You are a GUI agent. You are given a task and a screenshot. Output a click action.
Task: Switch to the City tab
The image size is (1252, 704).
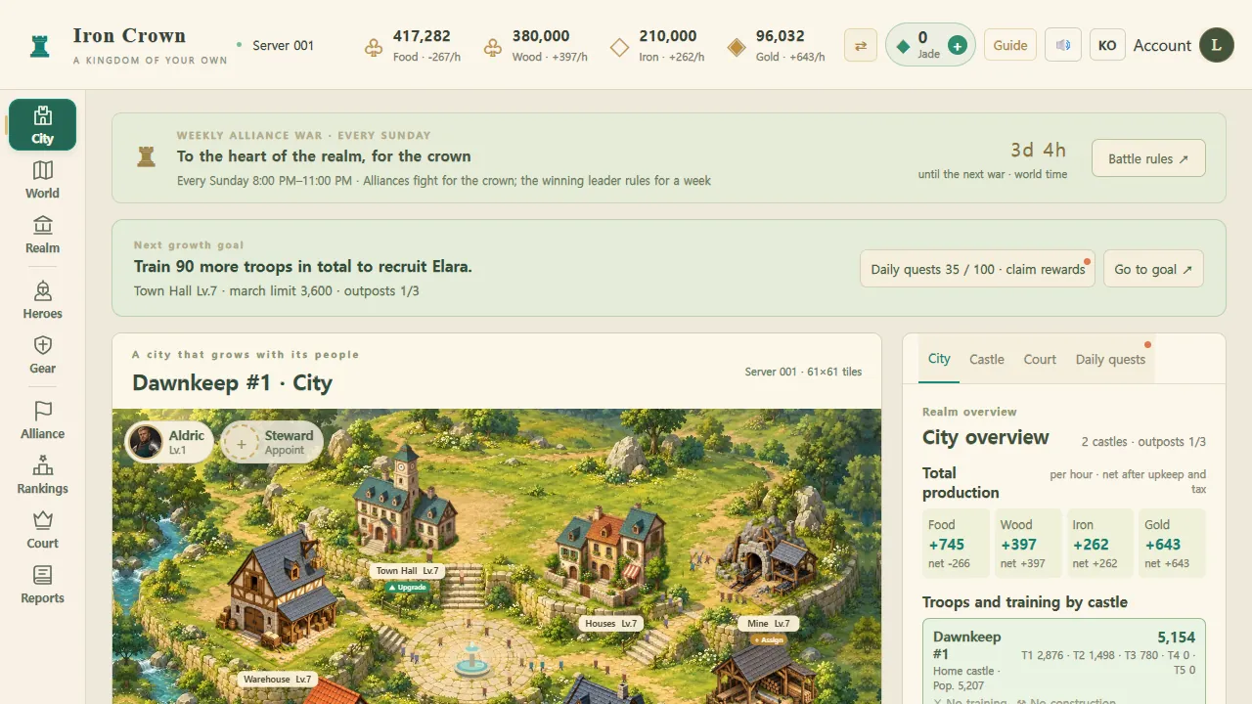pyautogui.click(x=939, y=359)
